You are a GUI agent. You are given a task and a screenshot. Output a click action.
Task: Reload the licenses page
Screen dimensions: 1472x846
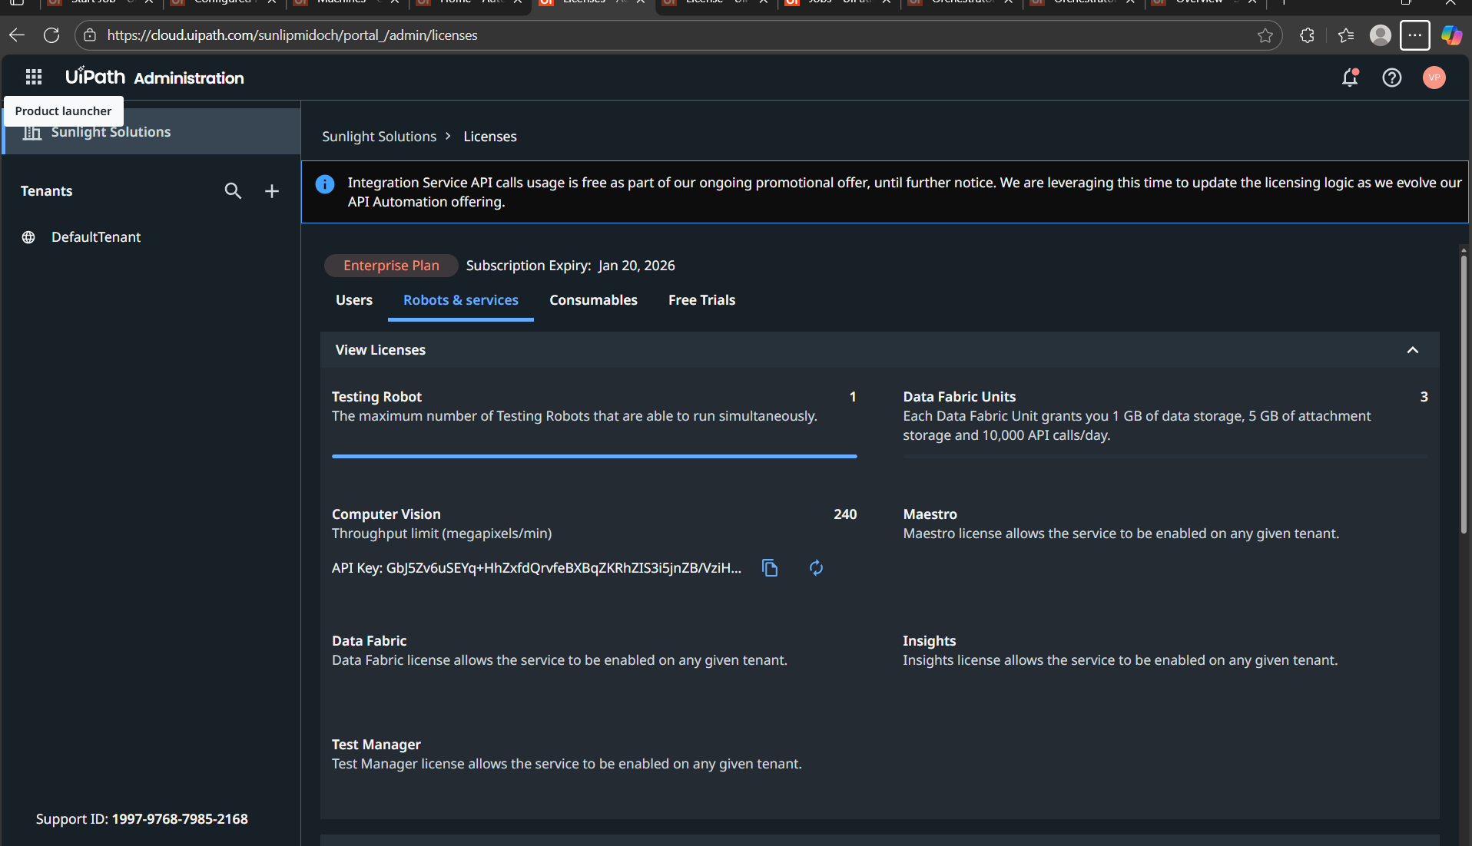coord(51,35)
